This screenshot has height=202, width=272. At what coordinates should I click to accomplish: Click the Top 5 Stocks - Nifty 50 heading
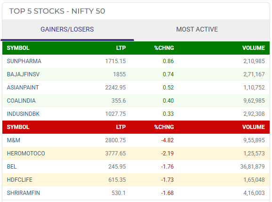(x=57, y=11)
